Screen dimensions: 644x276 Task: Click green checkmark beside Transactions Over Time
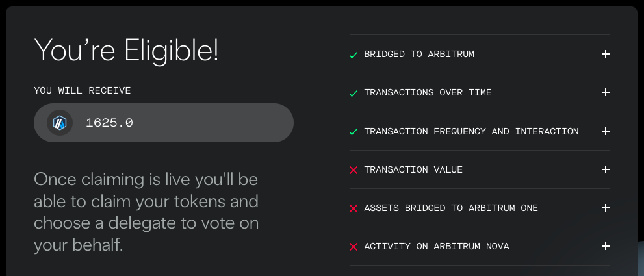(354, 94)
